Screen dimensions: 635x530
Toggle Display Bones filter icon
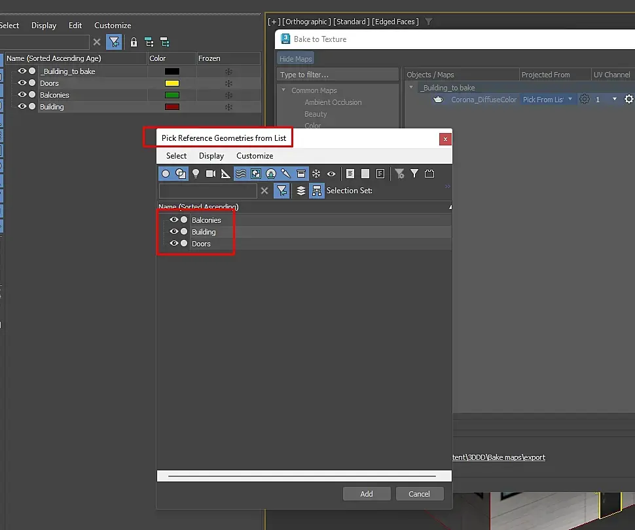[286, 174]
